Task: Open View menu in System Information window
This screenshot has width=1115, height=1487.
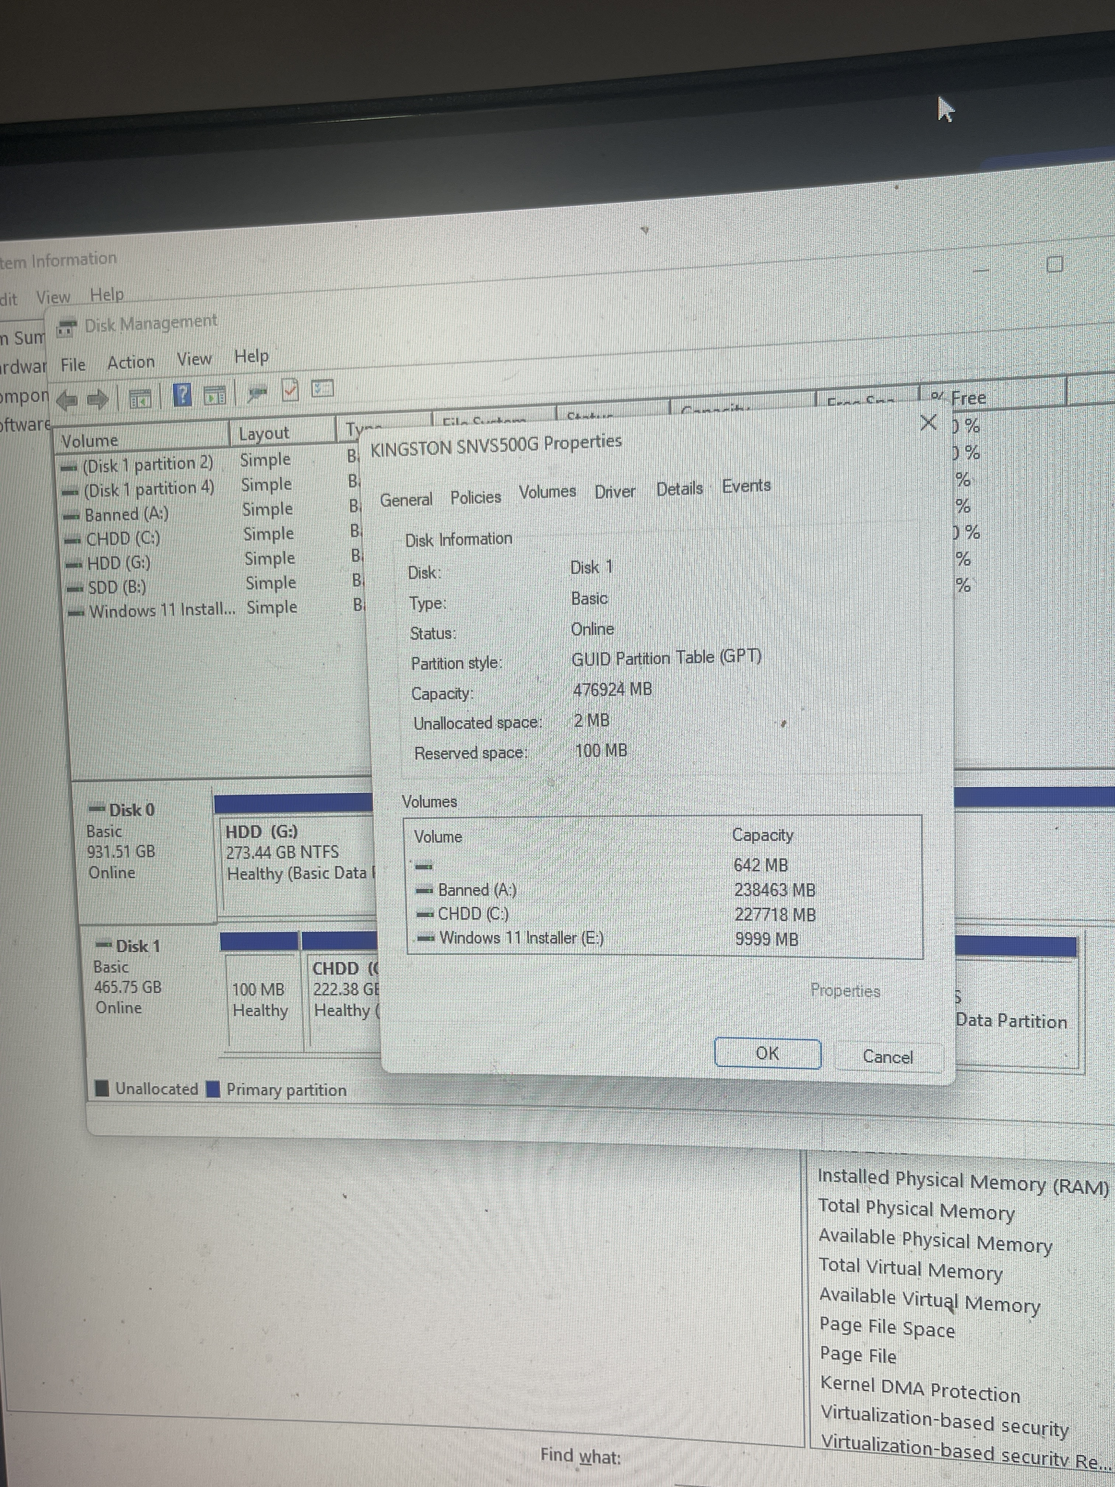Action: point(53,297)
